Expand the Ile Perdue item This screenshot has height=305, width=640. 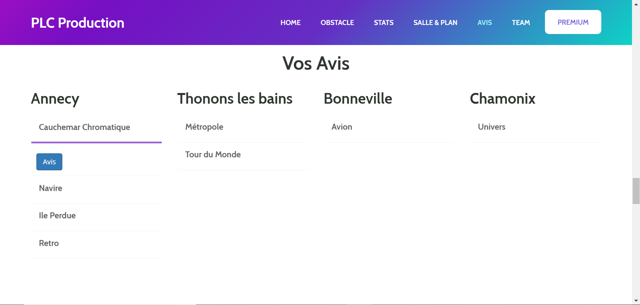tap(96, 216)
